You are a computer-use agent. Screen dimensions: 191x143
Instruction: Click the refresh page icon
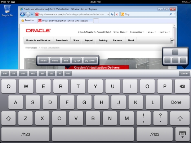(x=112, y=14)
